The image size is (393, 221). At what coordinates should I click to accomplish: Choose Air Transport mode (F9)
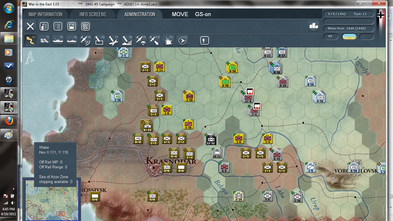(x=141, y=40)
